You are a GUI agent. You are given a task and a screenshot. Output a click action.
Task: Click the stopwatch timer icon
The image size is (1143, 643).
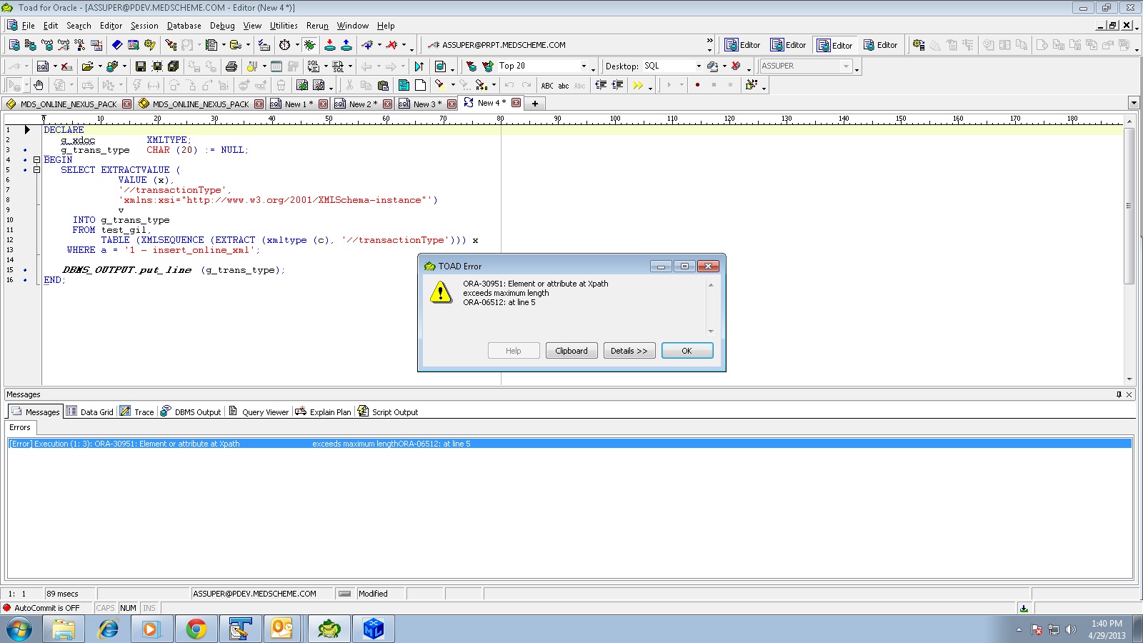click(x=284, y=45)
